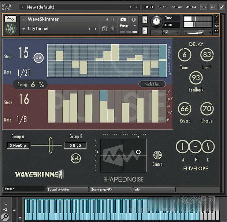Open Group B 'S BigG' sound selector

(x=75, y=145)
